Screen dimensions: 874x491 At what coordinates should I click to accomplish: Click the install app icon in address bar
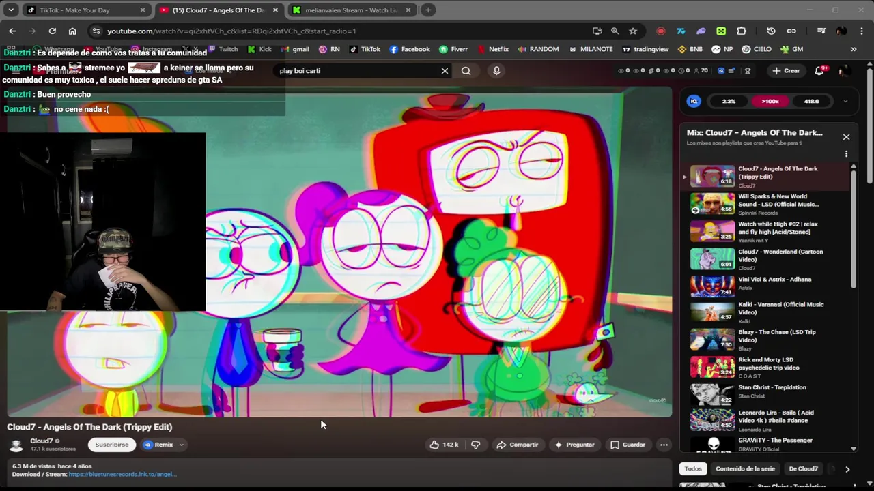tap(597, 31)
